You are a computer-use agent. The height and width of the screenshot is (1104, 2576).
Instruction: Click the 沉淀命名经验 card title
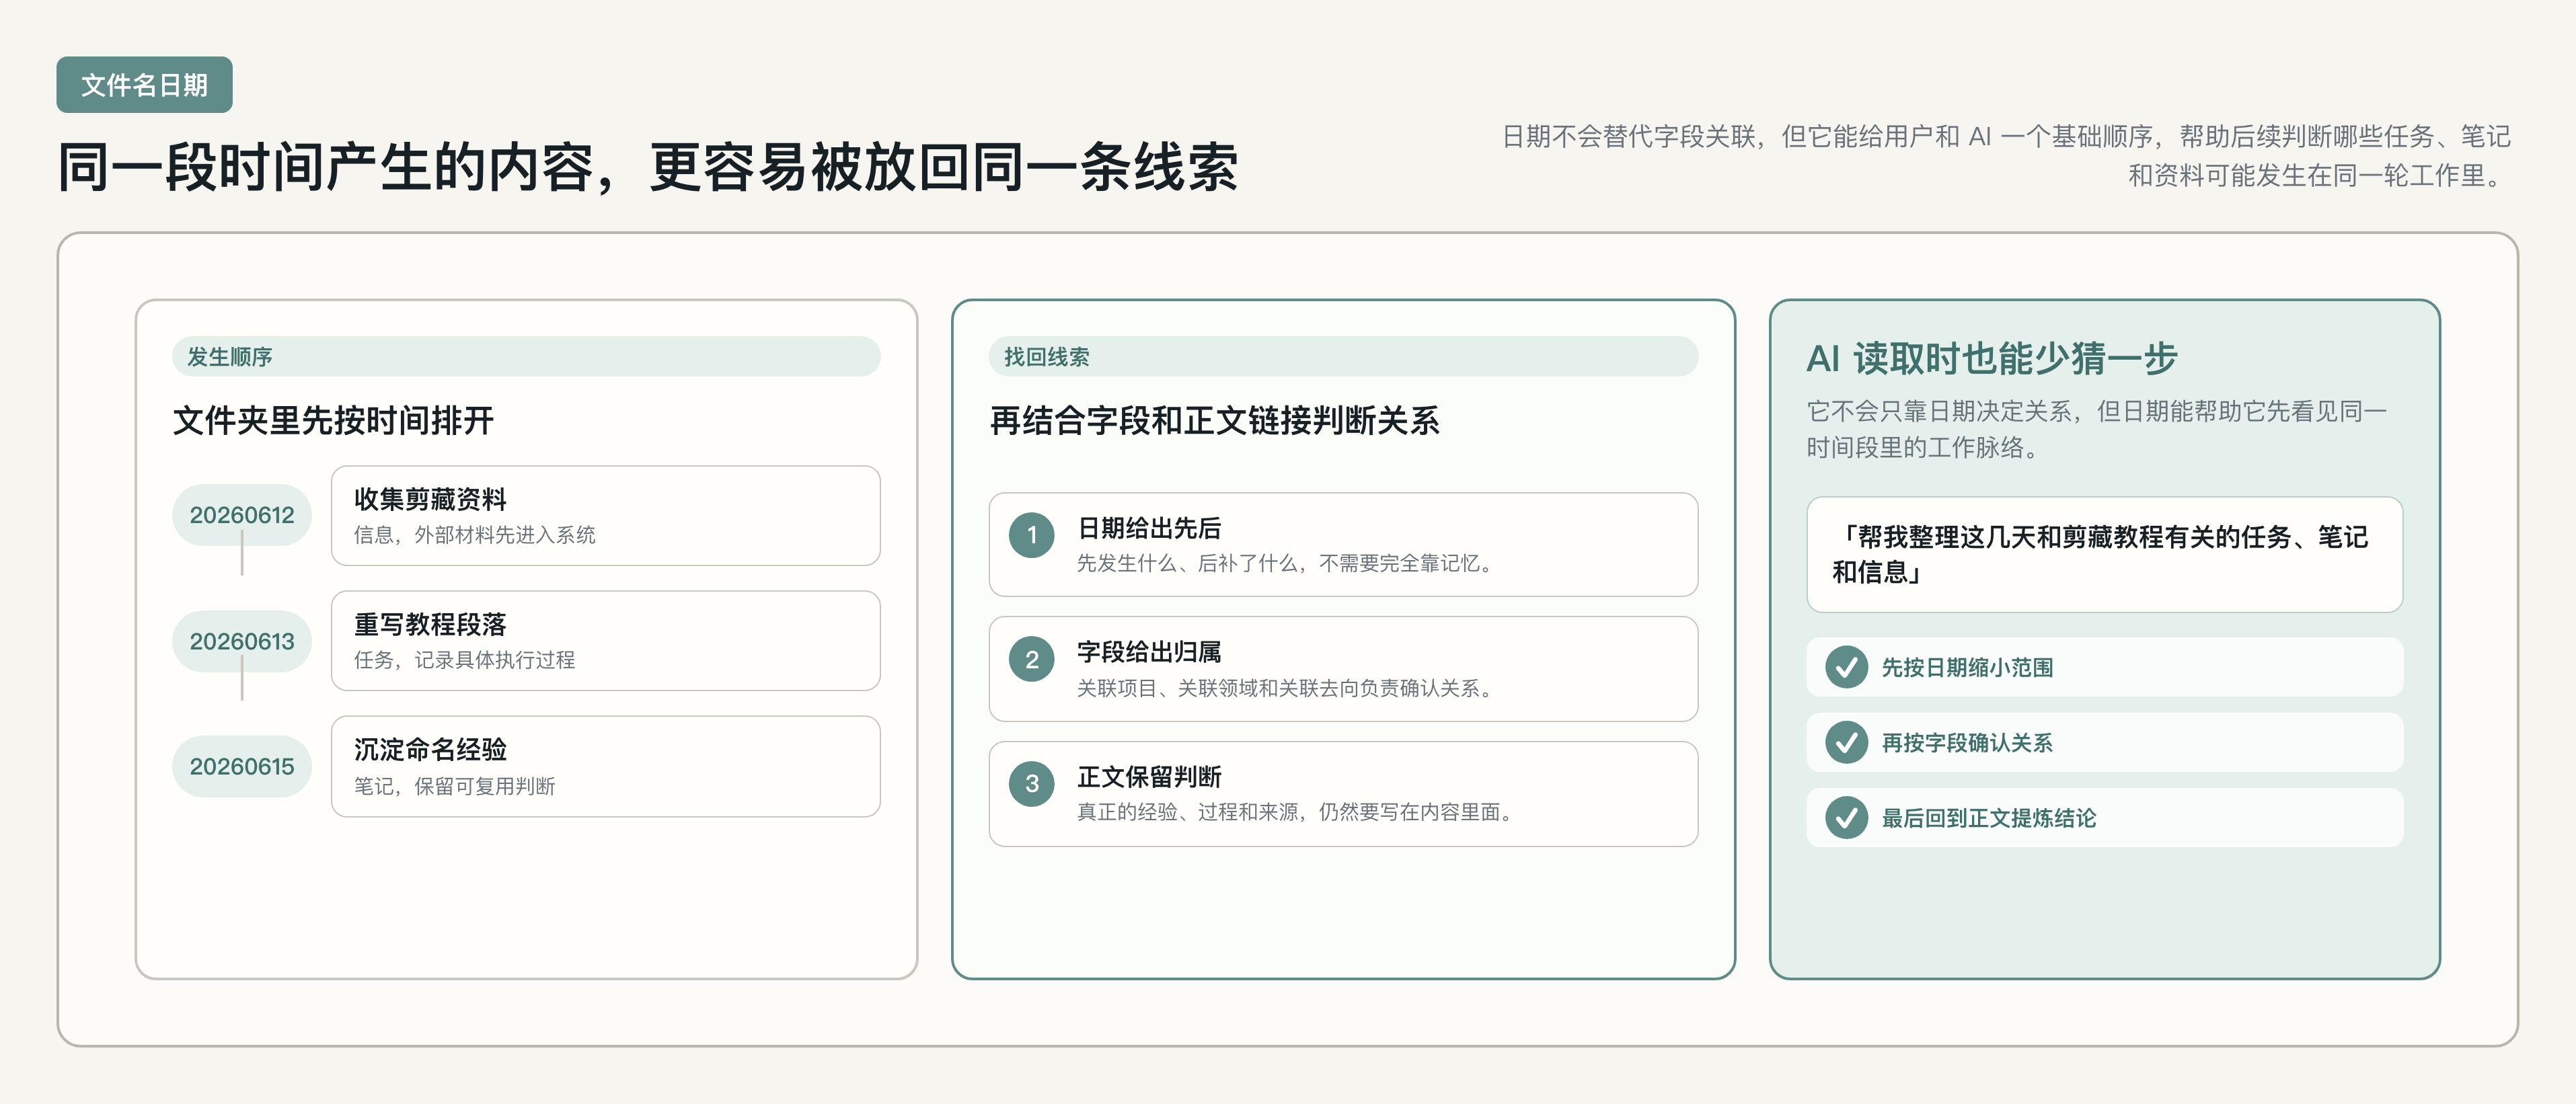pos(430,749)
